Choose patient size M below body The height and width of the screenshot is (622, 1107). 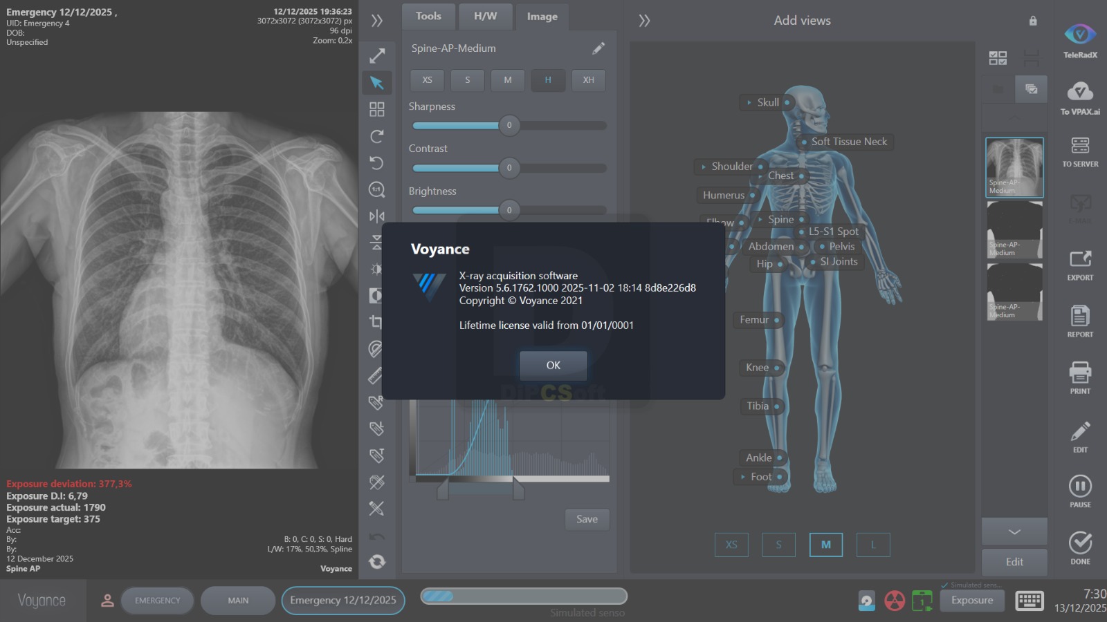point(825,545)
